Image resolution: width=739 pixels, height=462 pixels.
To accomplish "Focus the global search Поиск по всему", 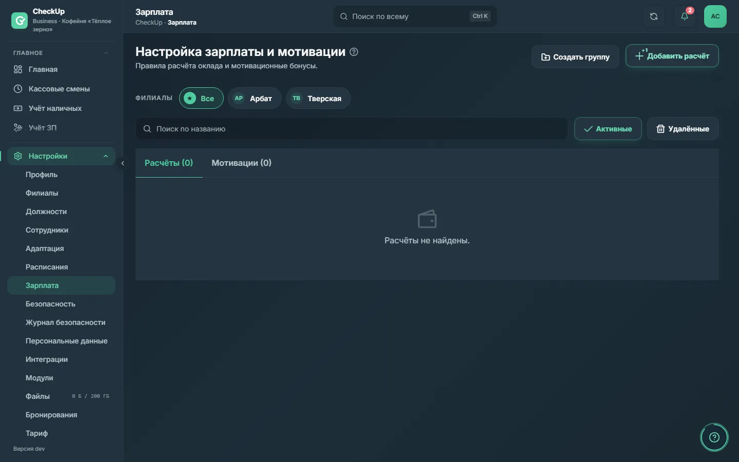I will (x=415, y=16).
